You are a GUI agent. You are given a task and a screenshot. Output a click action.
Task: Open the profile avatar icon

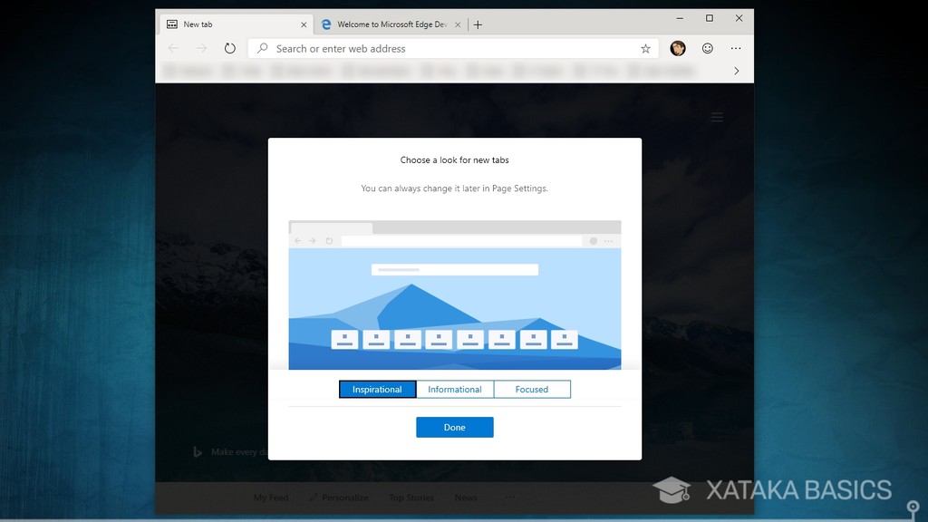pyautogui.click(x=678, y=48)
